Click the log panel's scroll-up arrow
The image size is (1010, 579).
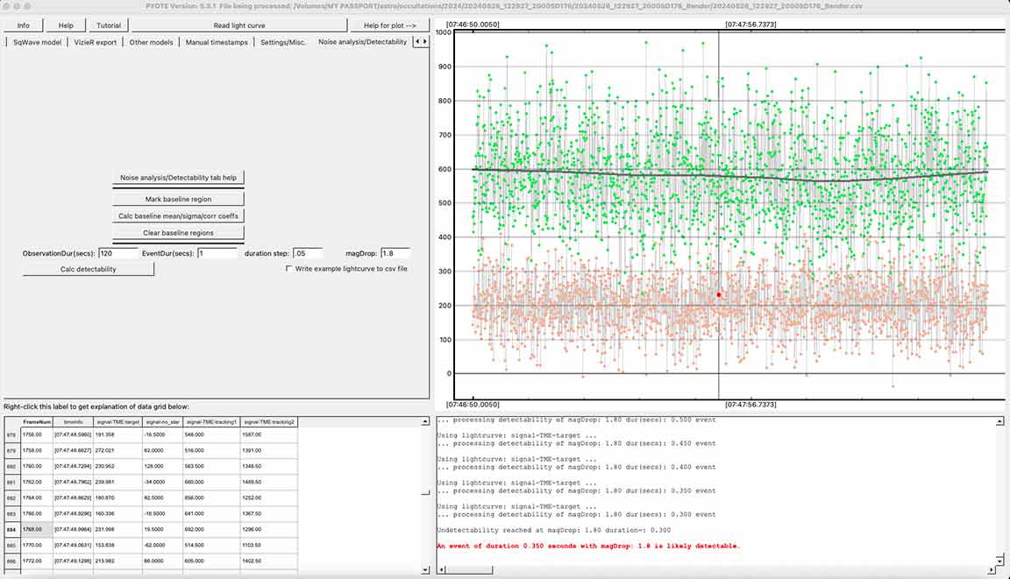[999, 421]
